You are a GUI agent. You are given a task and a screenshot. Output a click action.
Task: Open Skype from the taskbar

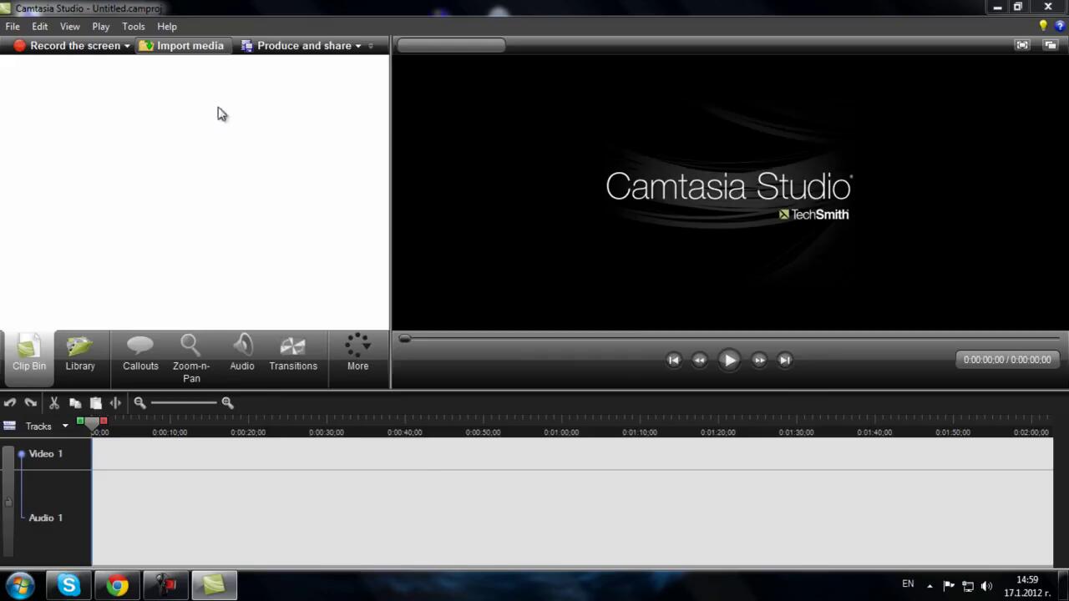[68, 585]
